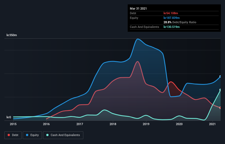Click the 28.8% Debt/Equity Ratio text

point(180,22)
